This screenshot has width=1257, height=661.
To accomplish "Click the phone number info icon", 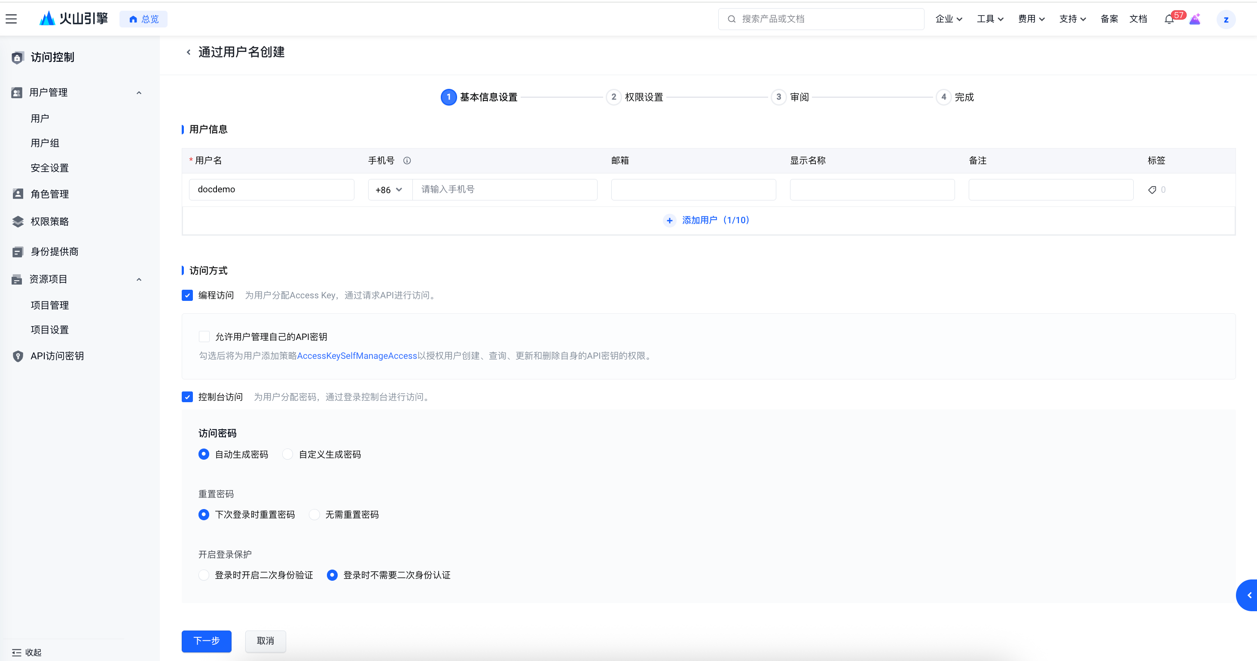I will pos(407,161).
